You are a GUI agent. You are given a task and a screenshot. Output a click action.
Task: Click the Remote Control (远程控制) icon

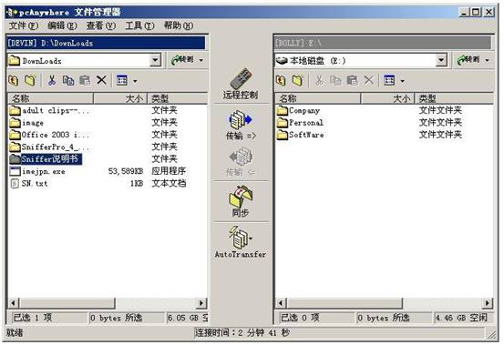click(242, 78)
